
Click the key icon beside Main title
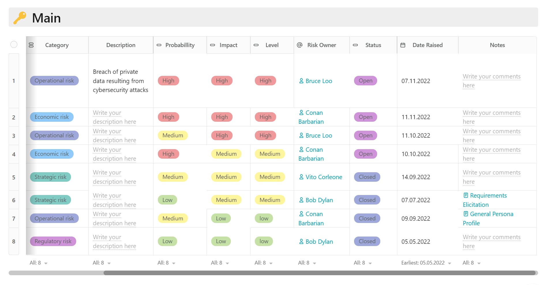click(x=20, y=18)
